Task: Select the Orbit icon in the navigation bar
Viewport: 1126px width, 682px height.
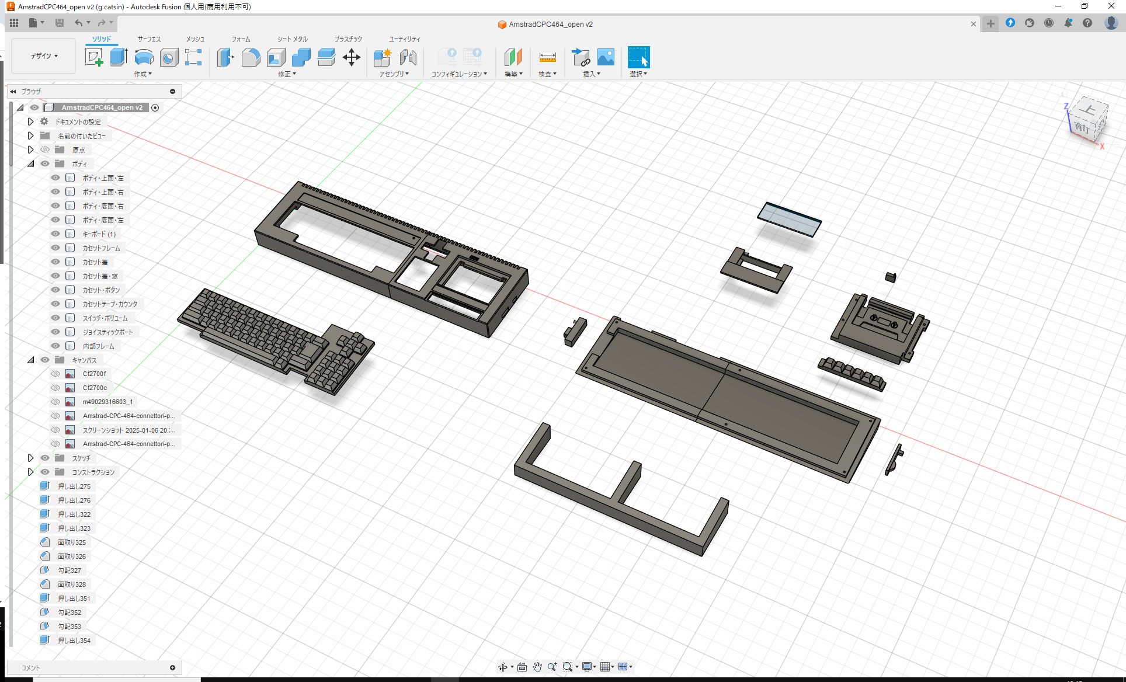Action: click(503, 666)
